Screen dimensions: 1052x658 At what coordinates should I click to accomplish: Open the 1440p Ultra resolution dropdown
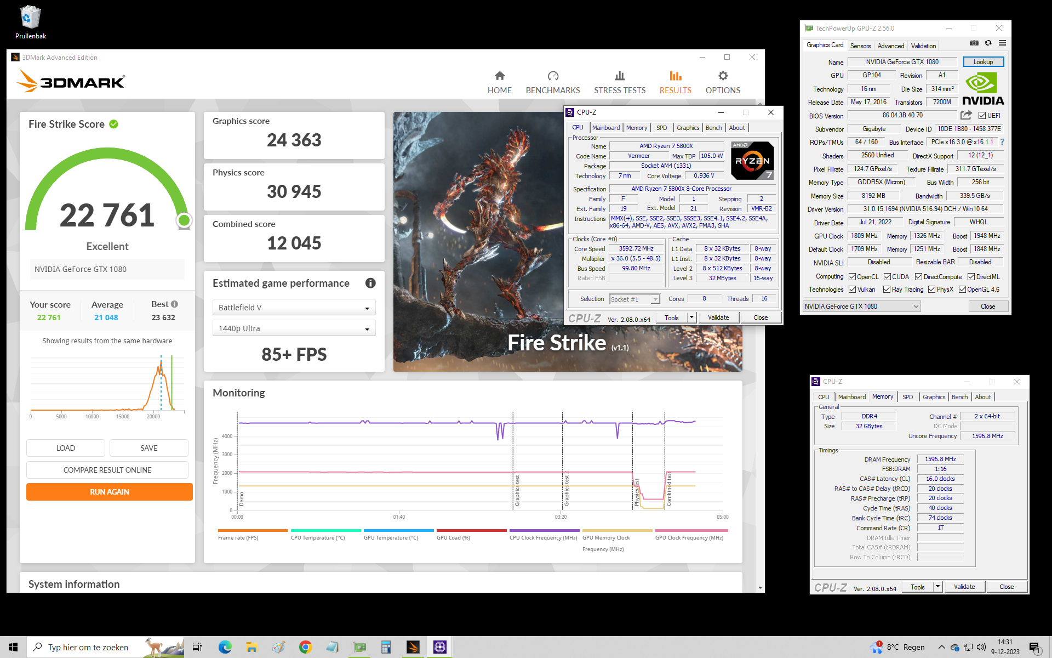click(294, 328)
